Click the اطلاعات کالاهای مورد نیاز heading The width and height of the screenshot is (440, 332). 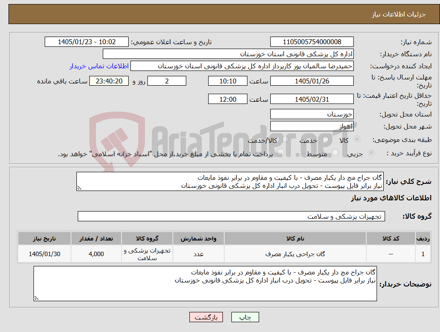(x=391, y=198)
